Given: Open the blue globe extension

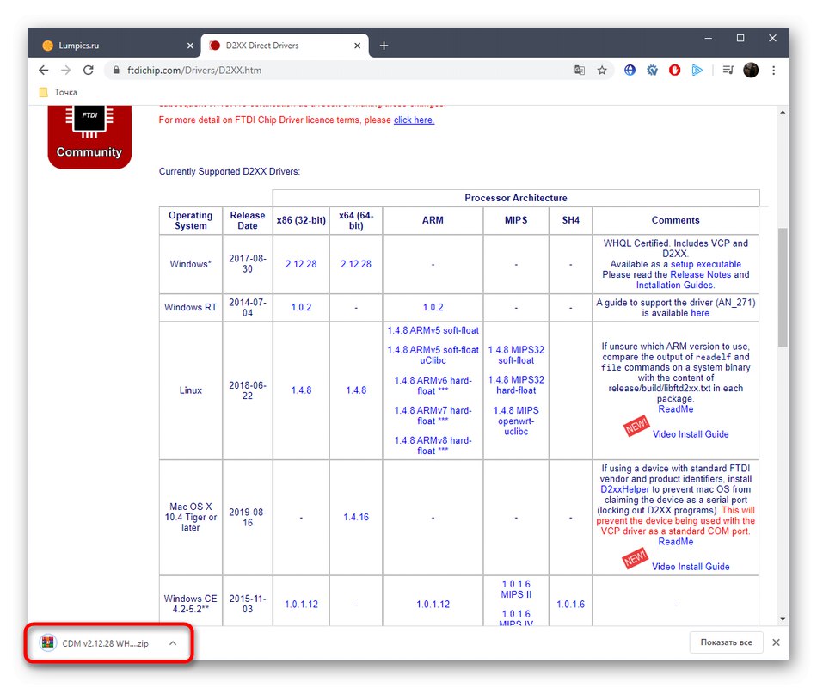Looking at the screenshot, I should (630, 71).
